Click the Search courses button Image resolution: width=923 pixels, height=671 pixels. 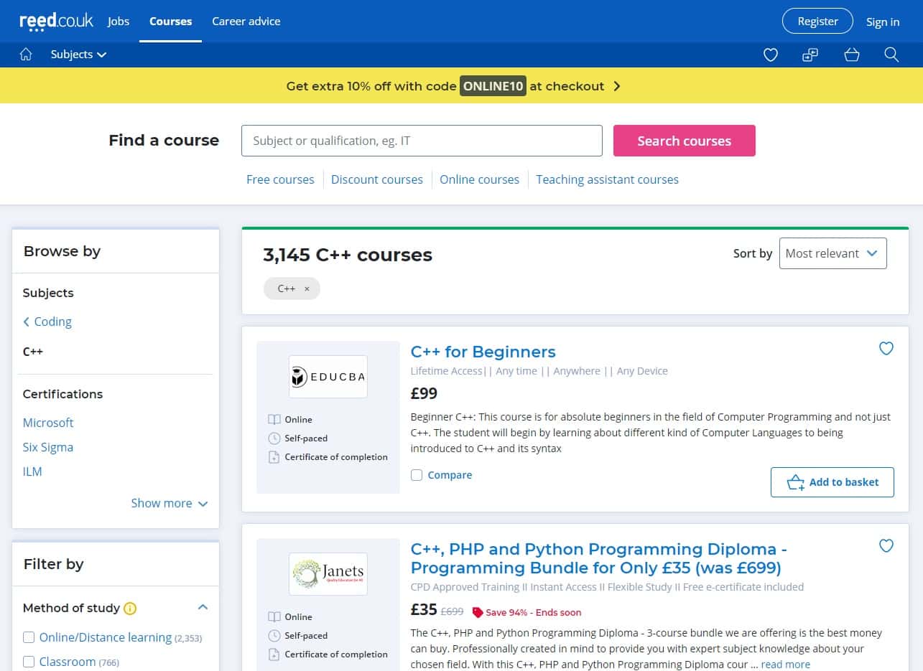[x=684, y=141]
